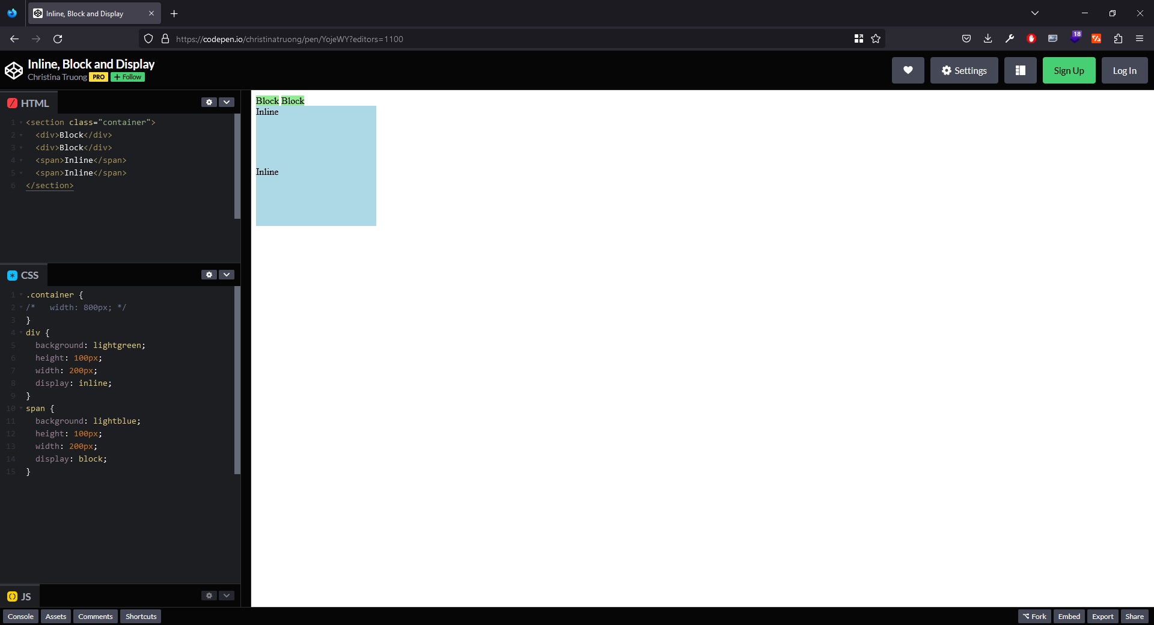Click the lightgreen value in CSS
Viewport: 1154px width, 625px height.
click(117, 346)
